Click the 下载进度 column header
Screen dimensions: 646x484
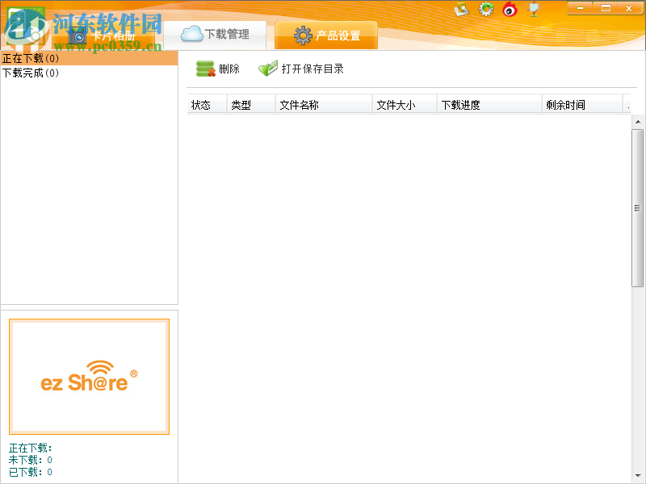point(462,103)
